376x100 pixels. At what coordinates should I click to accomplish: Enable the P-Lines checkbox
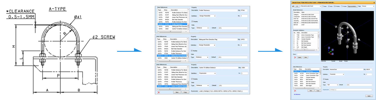pyautogui.click(x=341, y=6)
